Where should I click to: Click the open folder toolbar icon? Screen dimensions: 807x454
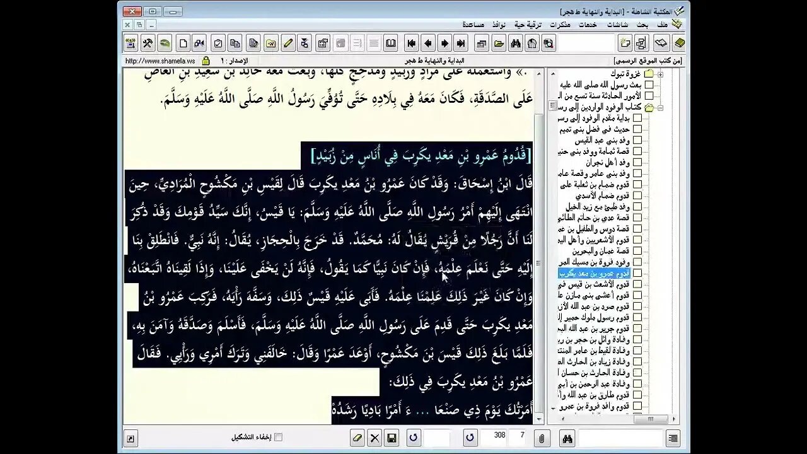(x=499, y=44)
